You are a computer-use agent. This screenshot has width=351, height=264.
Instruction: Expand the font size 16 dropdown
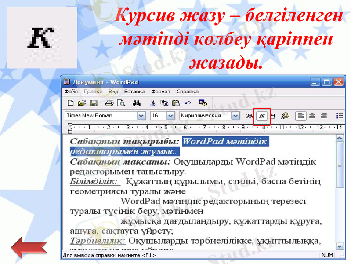170,116
